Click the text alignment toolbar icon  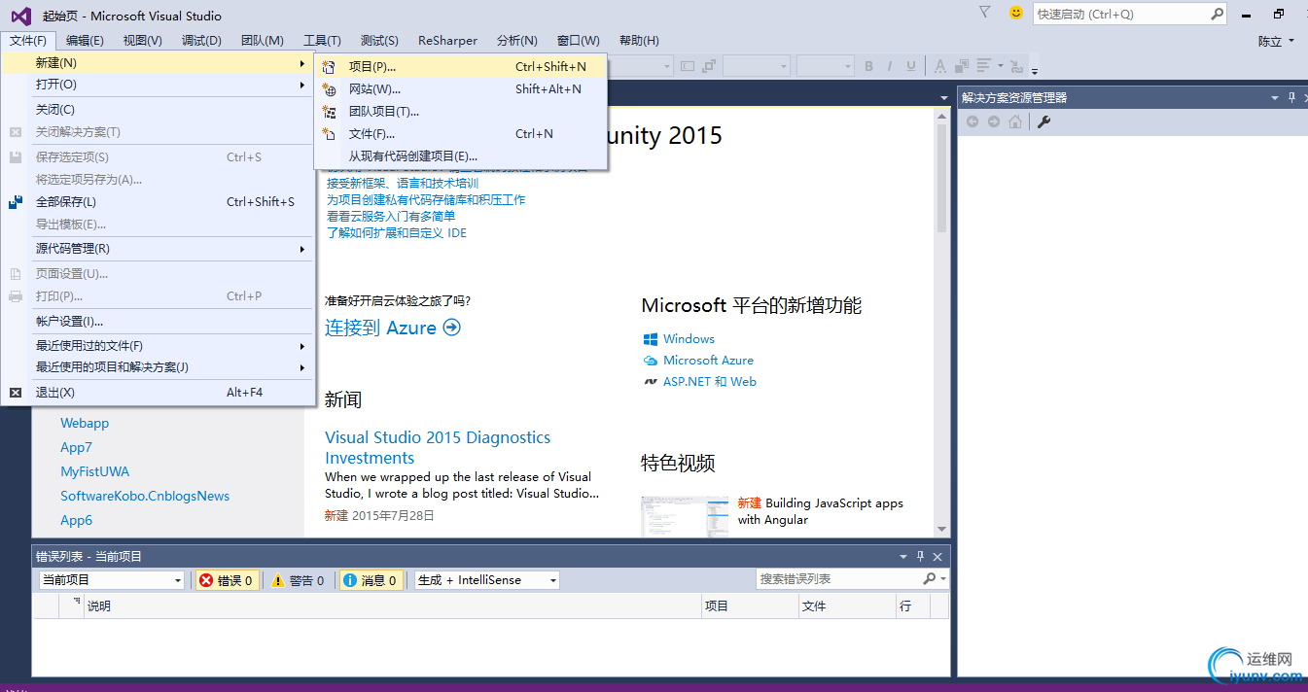click(984, 66)
